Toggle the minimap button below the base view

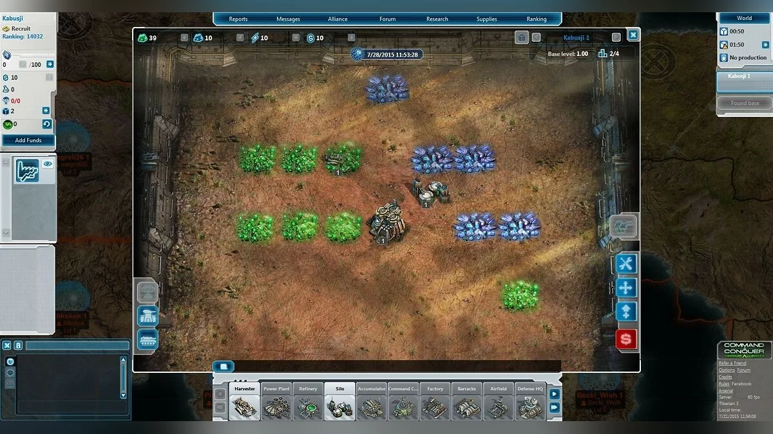tap(224, 365)
